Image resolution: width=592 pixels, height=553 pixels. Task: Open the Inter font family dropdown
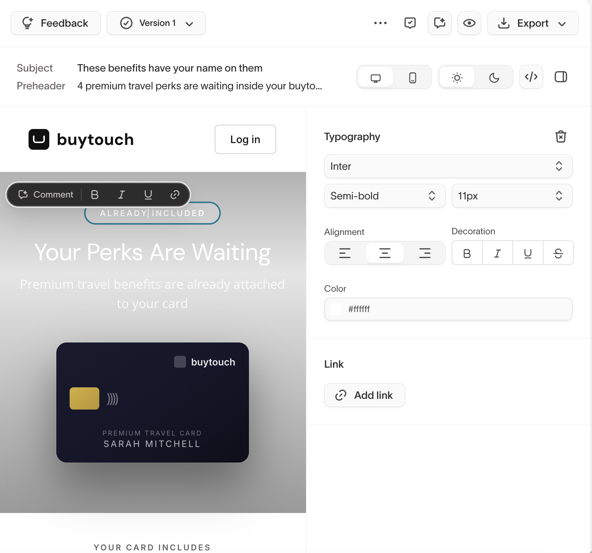point(448,166)
